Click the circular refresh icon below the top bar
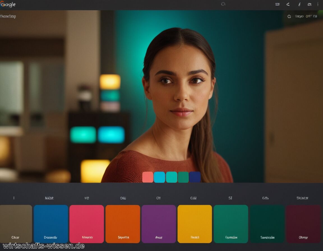Screen dimensions: 323x251 point(289,16)
